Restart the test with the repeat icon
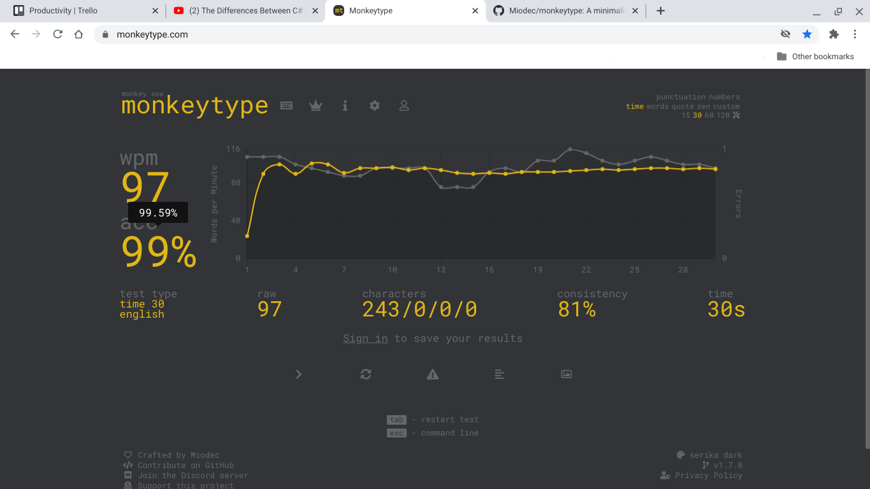The height and width of the screenshot is (489, 870). 365,374
